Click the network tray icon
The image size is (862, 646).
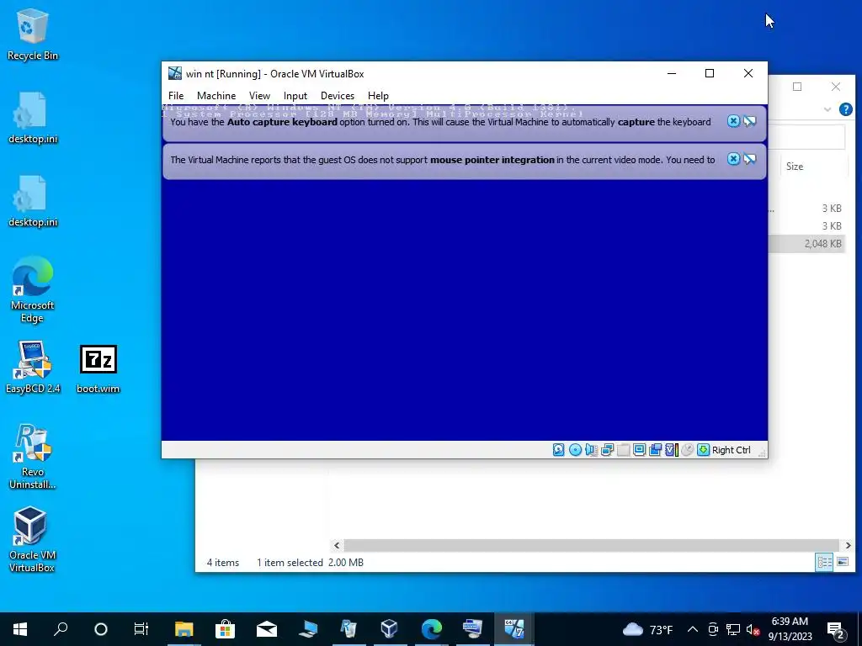click(x=733, y=629)
